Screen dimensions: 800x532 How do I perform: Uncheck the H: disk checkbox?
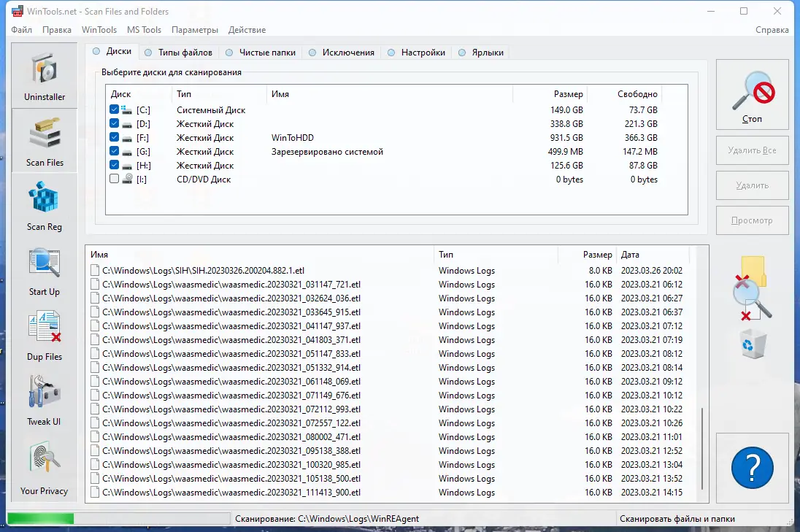click(x=115, y=165)
